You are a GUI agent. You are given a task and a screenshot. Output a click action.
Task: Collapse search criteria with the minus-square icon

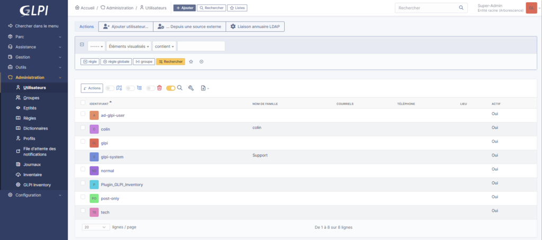pyautogui.click(x=82, y=44)
